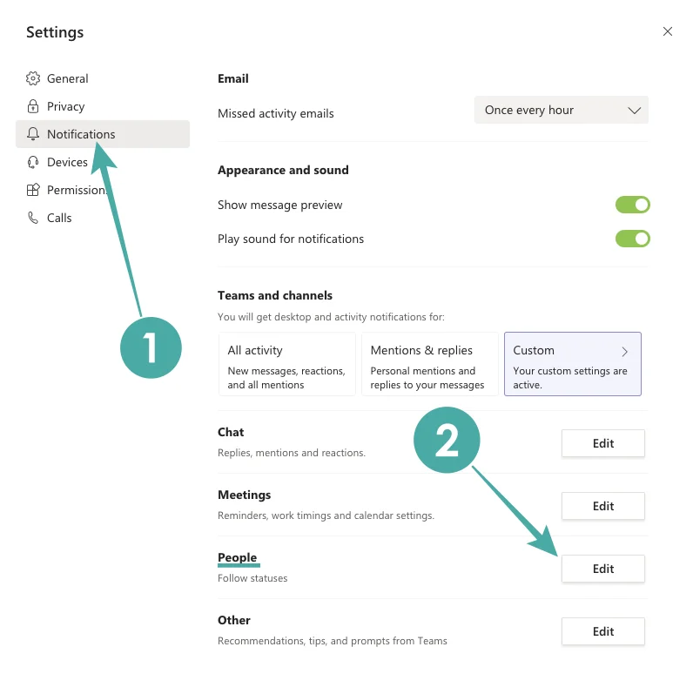693x694 pixels.
Task: Disable Play sound for notifications
Action: (x=633, y=239)
